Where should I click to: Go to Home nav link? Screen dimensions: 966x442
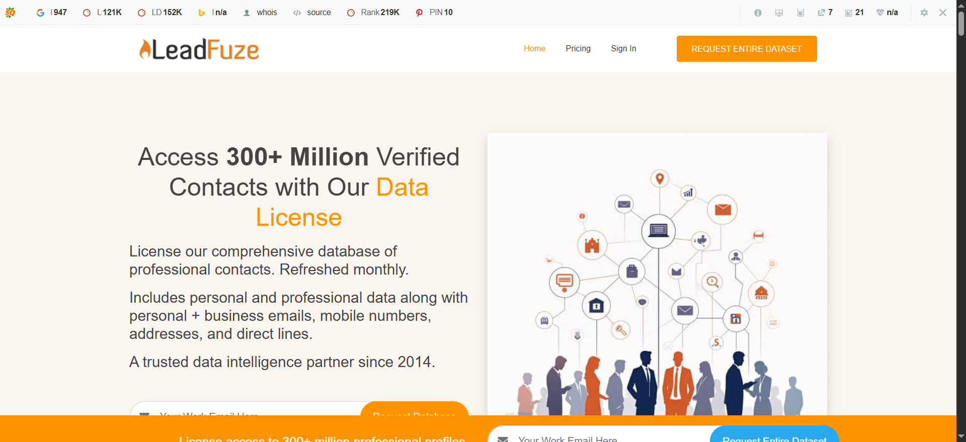tap(534, 49)
